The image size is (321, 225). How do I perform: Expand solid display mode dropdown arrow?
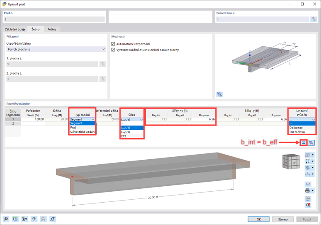point(313,168)
